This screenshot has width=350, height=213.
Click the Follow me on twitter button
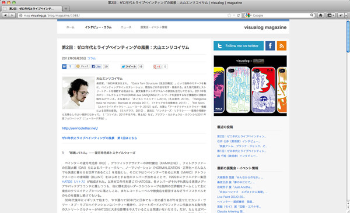tap(239, 45)
